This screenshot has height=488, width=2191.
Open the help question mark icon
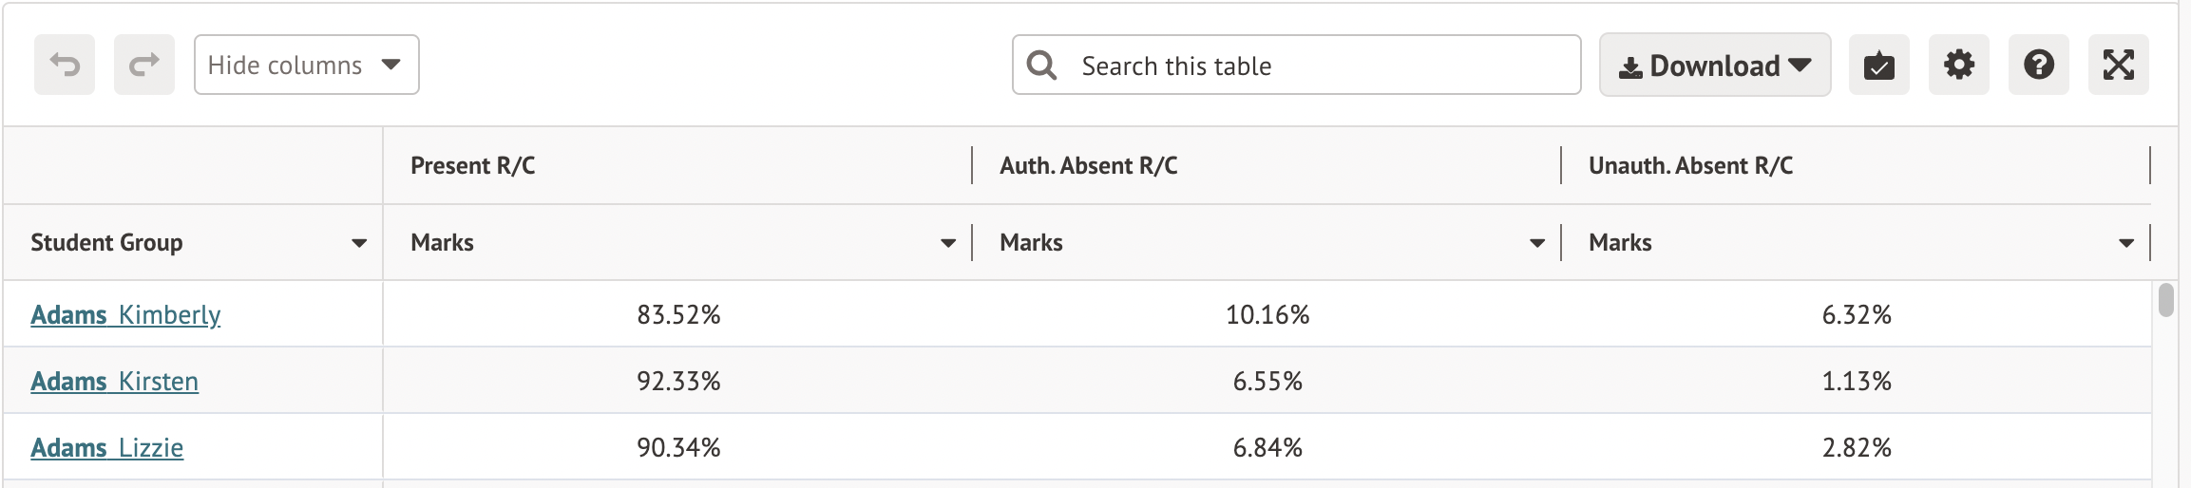click(x=2038, y=65)
